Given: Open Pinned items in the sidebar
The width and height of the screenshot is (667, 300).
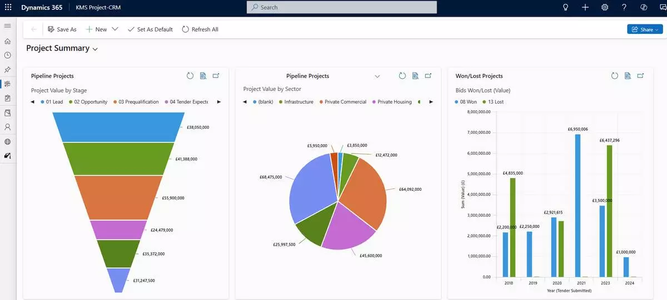Looking at the screenshot, I should point(8,70).
